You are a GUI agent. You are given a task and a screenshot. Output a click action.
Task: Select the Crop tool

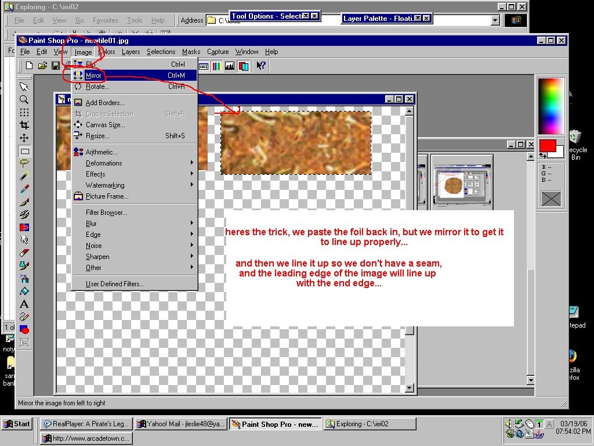(x=24, y=125)
